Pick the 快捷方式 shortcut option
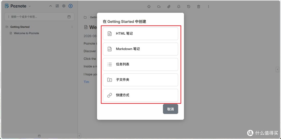281x139 pixels. [x=140, y=95]
